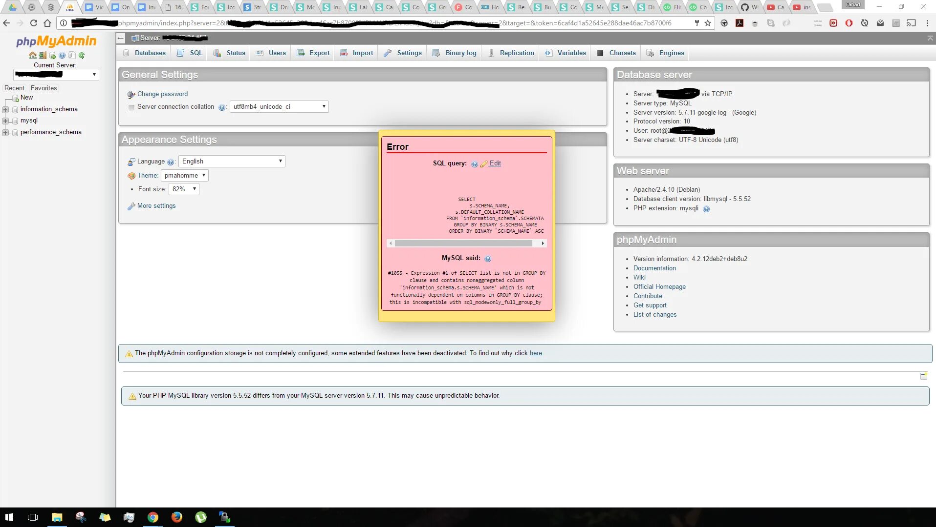Open the Theme dropdown showing pmahomme
This screenshot has width=936, height=527.
[x=185, y=175]
